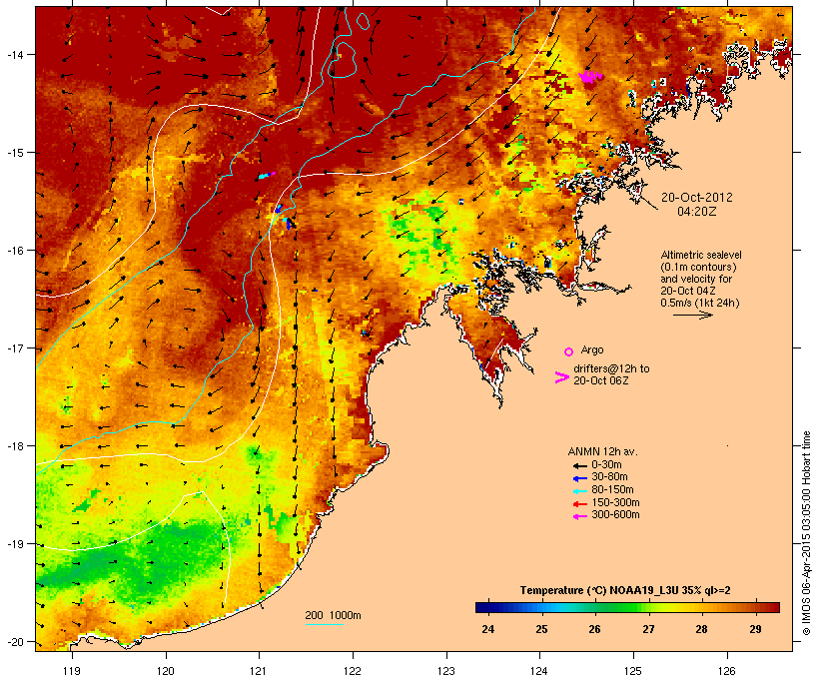The height and width of the screenshot is (679, 819).
Task: Click the longitude axis label 122
Action: (x=353, y=671)
